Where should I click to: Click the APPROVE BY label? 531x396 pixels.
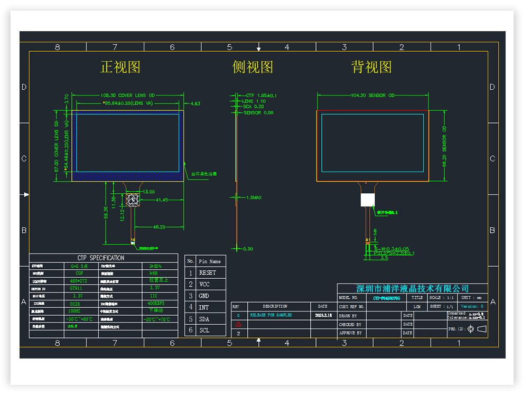pyautogui.click(x=350, y=333)
